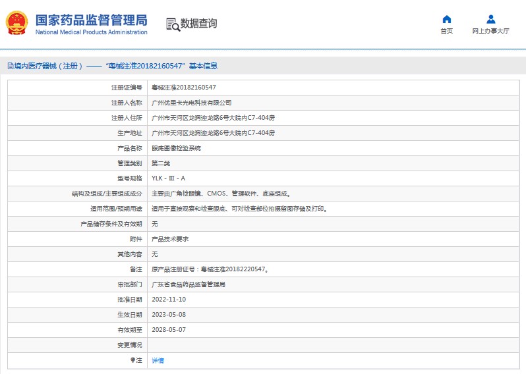
Task: Select effective date 2023-05-08
Action: coord(169,315)
